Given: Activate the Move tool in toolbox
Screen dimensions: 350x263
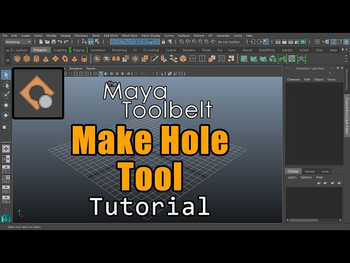Looking at the screenshot, I should pyautogui.click(x=6, y=105).
